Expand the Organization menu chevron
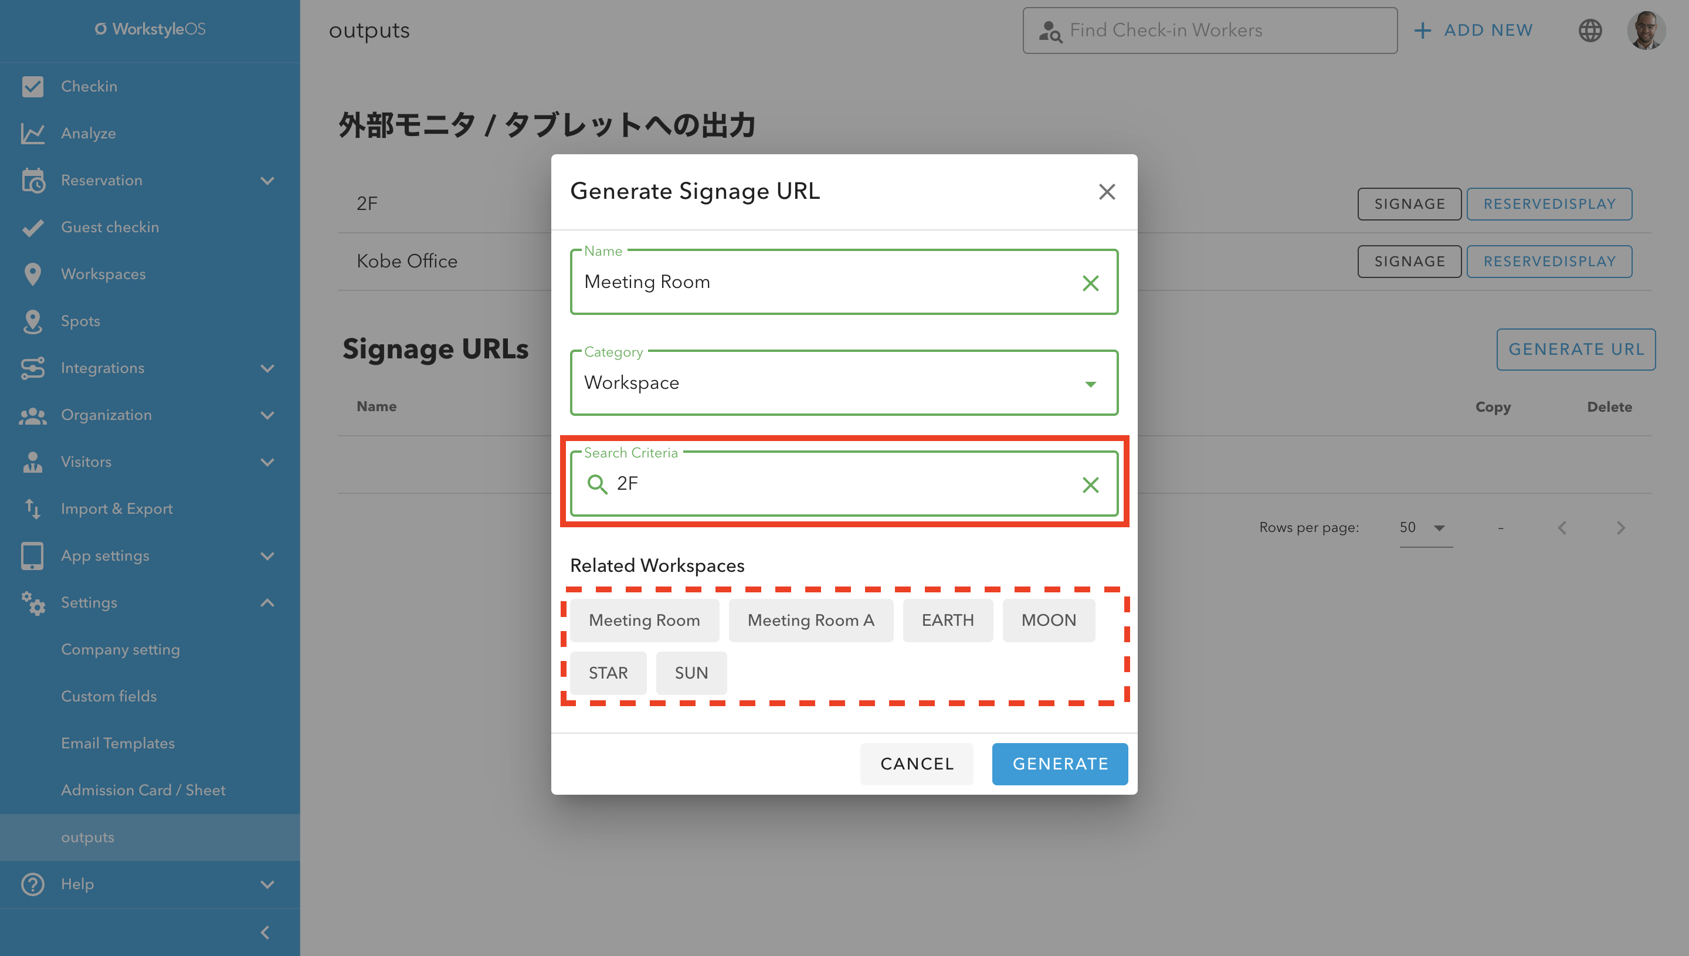Screen dimensions: 1689x956 (x=267, y=415)
